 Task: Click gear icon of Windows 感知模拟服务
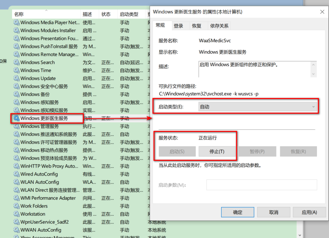pyautogui.click(x=16, y=110)
